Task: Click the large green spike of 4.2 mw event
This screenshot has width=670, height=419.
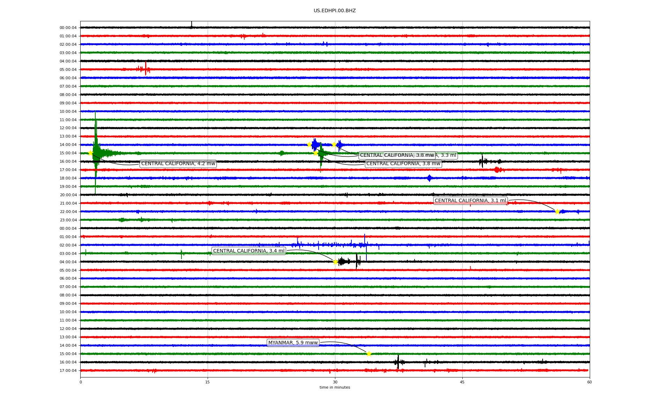Action: pyautogui.click(x=95, y=140)
